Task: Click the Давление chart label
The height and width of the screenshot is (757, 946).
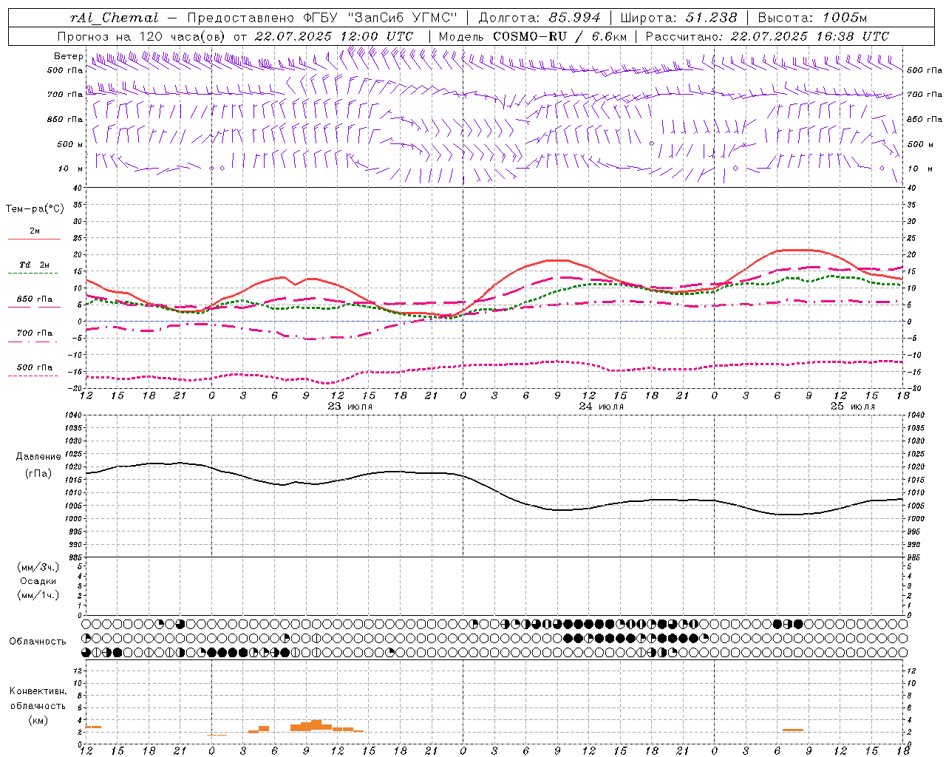Action: click(38, 457)
